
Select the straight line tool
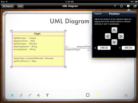click(30, 95)
